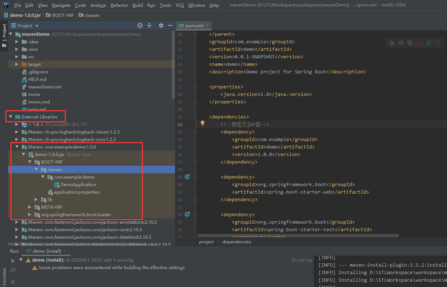The height and width of the screenshot is (287, 447).
Task: Expand the META-INF folder
Action: 30,207
